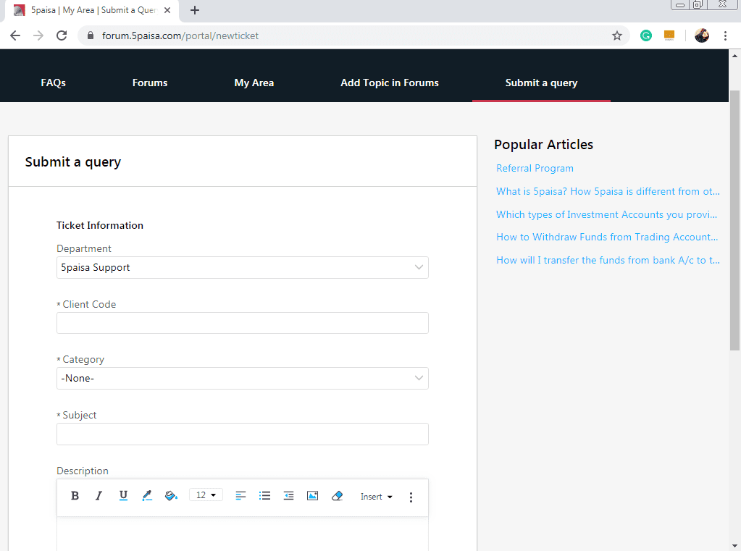The height and width of the screenshot is (551, 741).
Task: Open a new browser tab
Action: coord(195,10)
